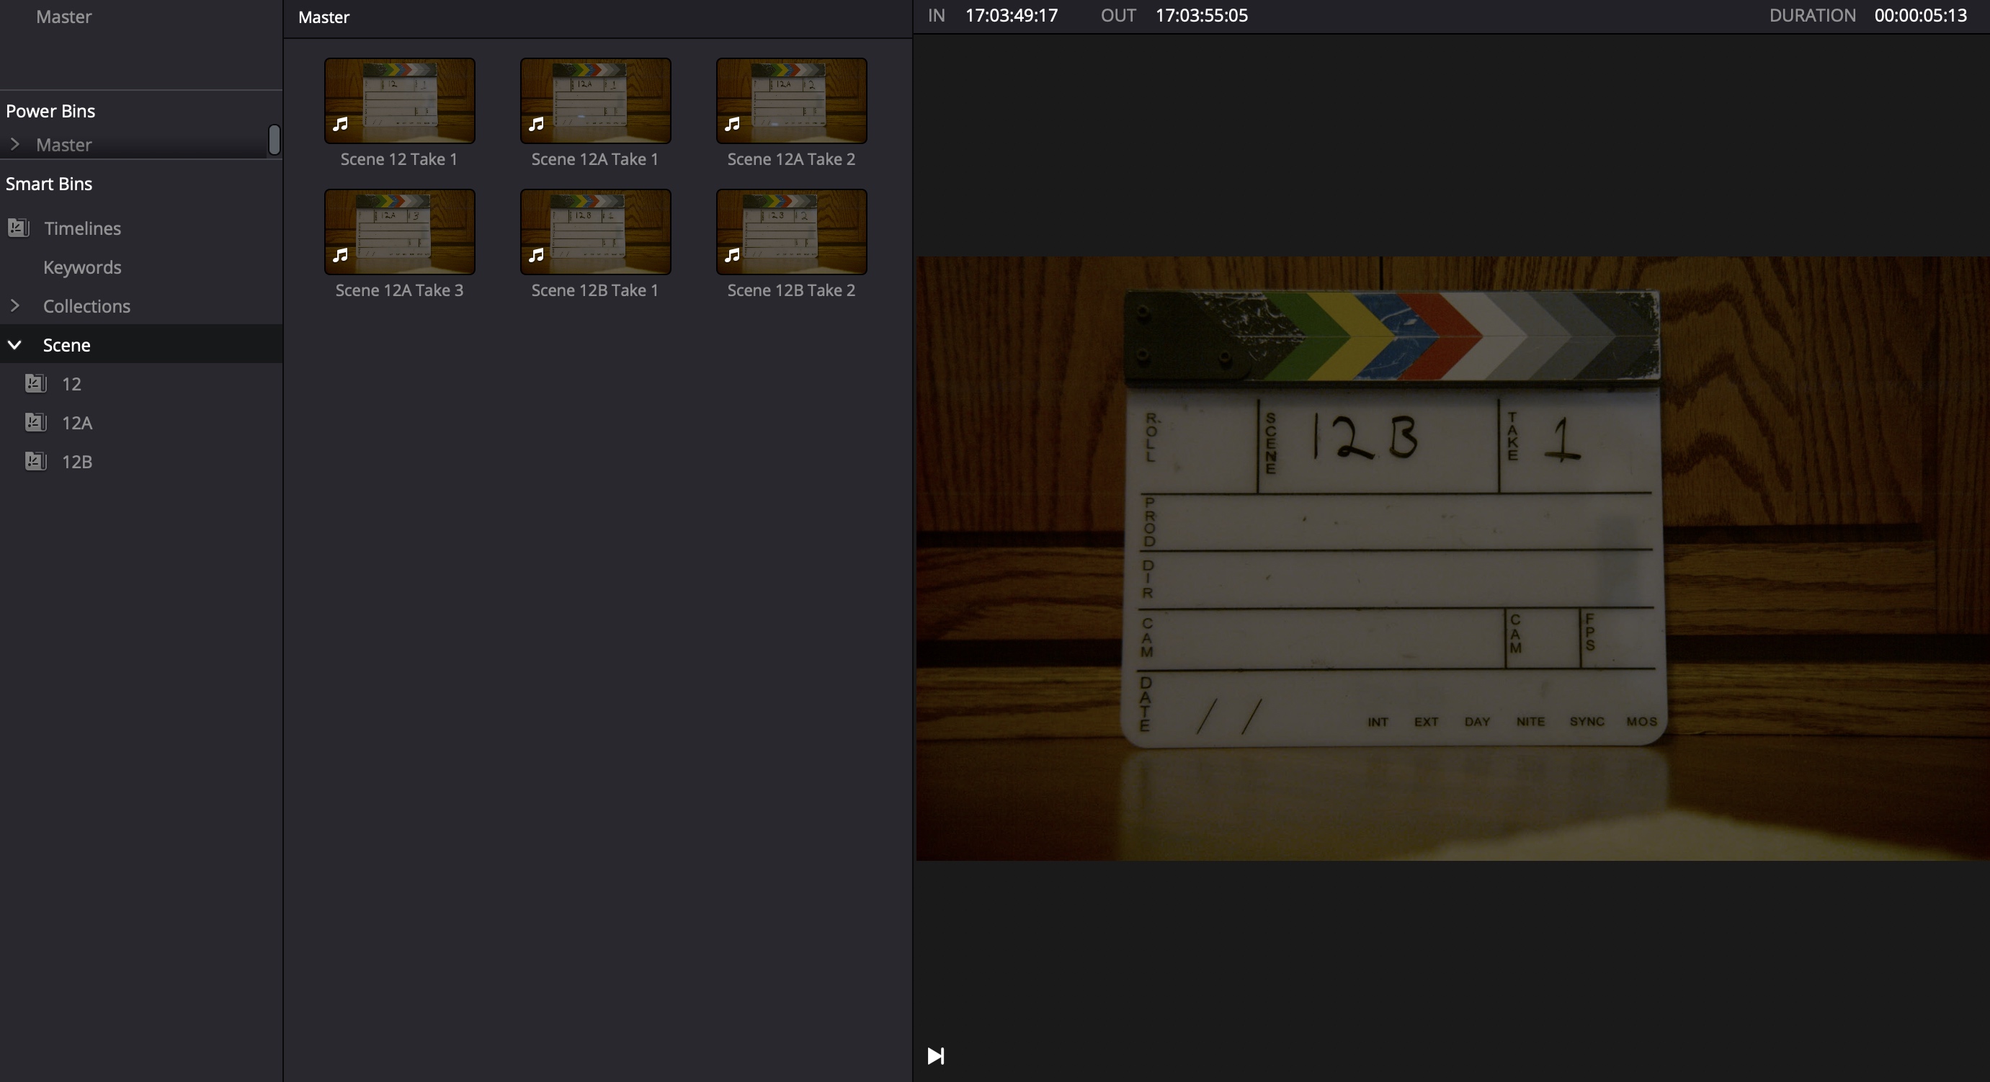Click the audio note icon on Scene 12A Take 3
Screen dimensions: 1990x1082
pos(341,255)
